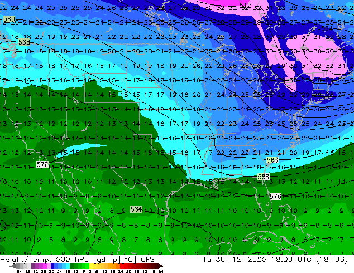This screenshot has height=273, width=354.
Task: Click the 'Height/Temp. 500 hPa' map title
Action: point(44,260)
